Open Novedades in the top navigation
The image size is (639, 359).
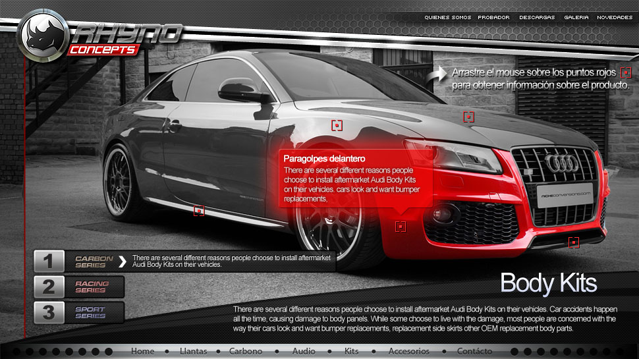[614, 18]
